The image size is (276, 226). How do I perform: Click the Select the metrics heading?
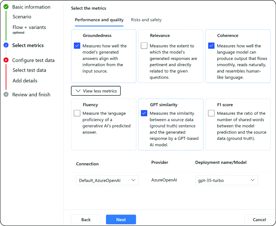tap(89, 8)
